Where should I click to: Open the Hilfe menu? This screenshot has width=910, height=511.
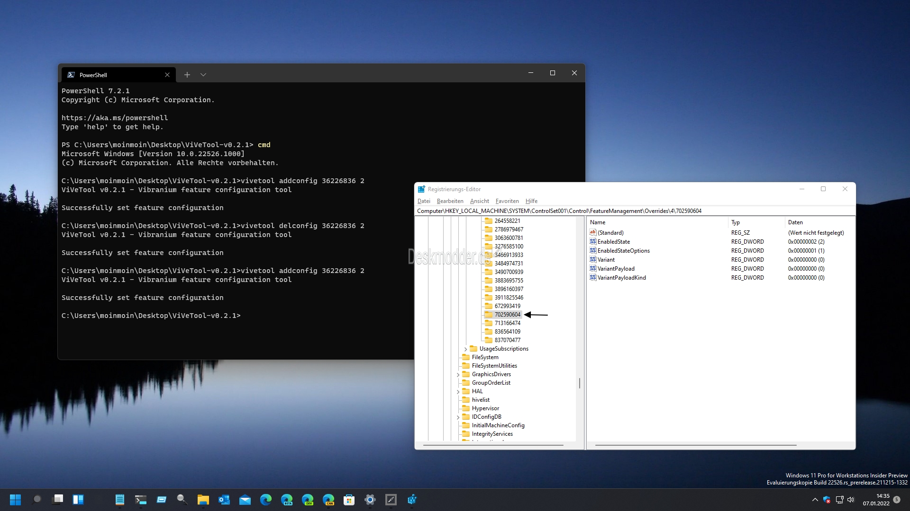[531, 201]
